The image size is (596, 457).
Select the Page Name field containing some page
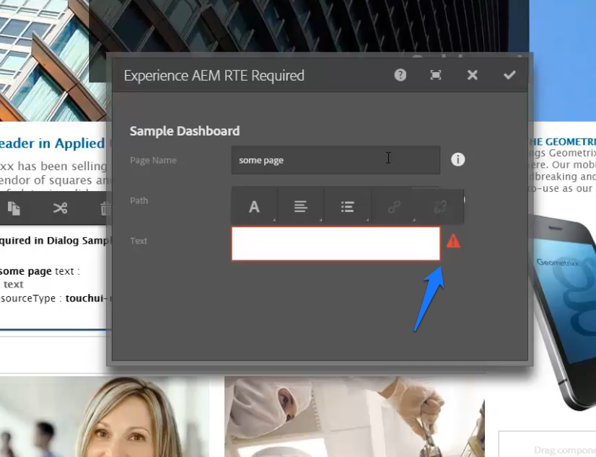pos(336,160)
